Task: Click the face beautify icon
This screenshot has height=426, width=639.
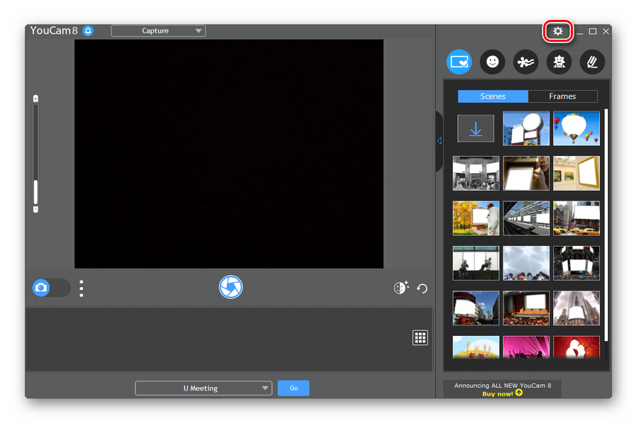Action: (401, 288)
